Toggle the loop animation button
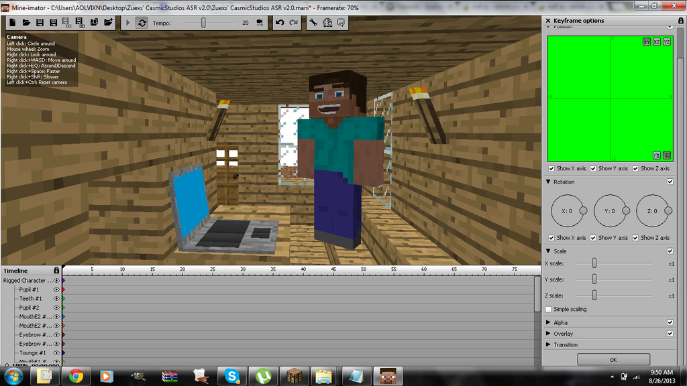 pos(142,23)
